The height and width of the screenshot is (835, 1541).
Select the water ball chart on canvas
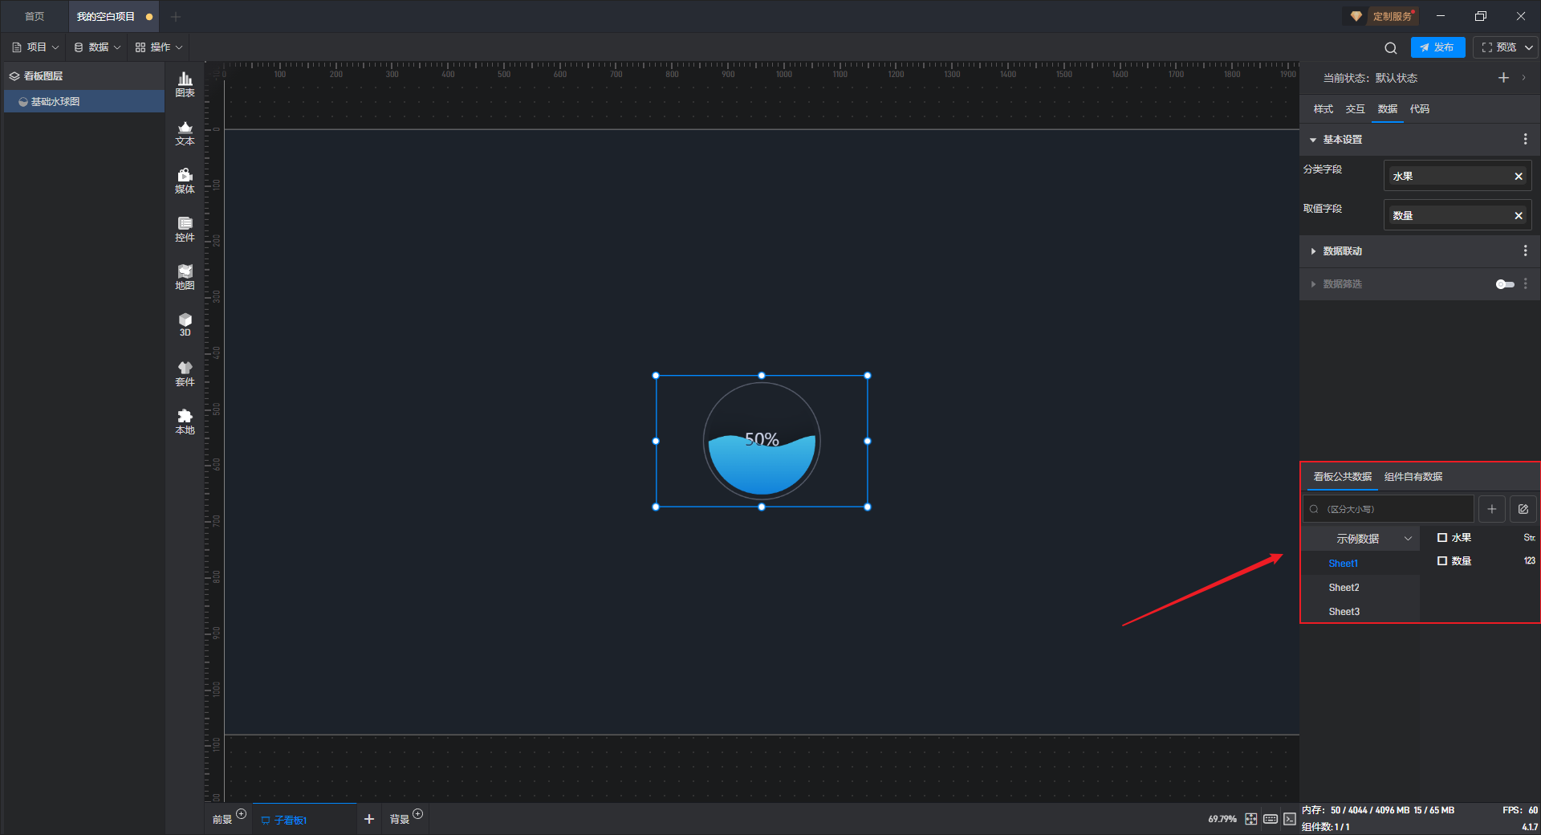click(x=762, y=441)
